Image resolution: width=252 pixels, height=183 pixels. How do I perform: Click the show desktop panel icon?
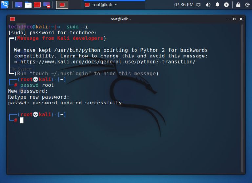(x=19, y=5)
